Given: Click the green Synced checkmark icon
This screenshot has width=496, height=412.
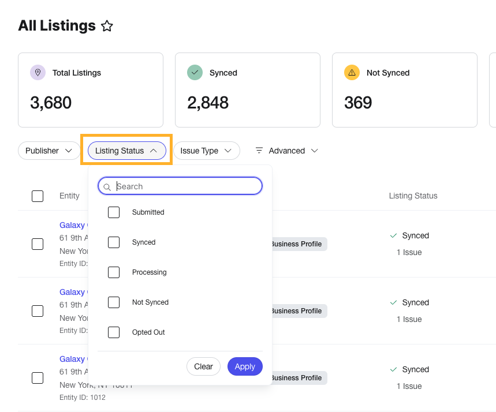Looking at the screenshot, I should coord(195,72).
